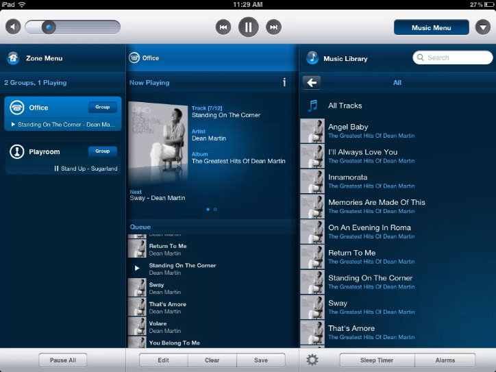Select the Office zone
This screenshot has width=496, height=372.
[x=62, y=114]
